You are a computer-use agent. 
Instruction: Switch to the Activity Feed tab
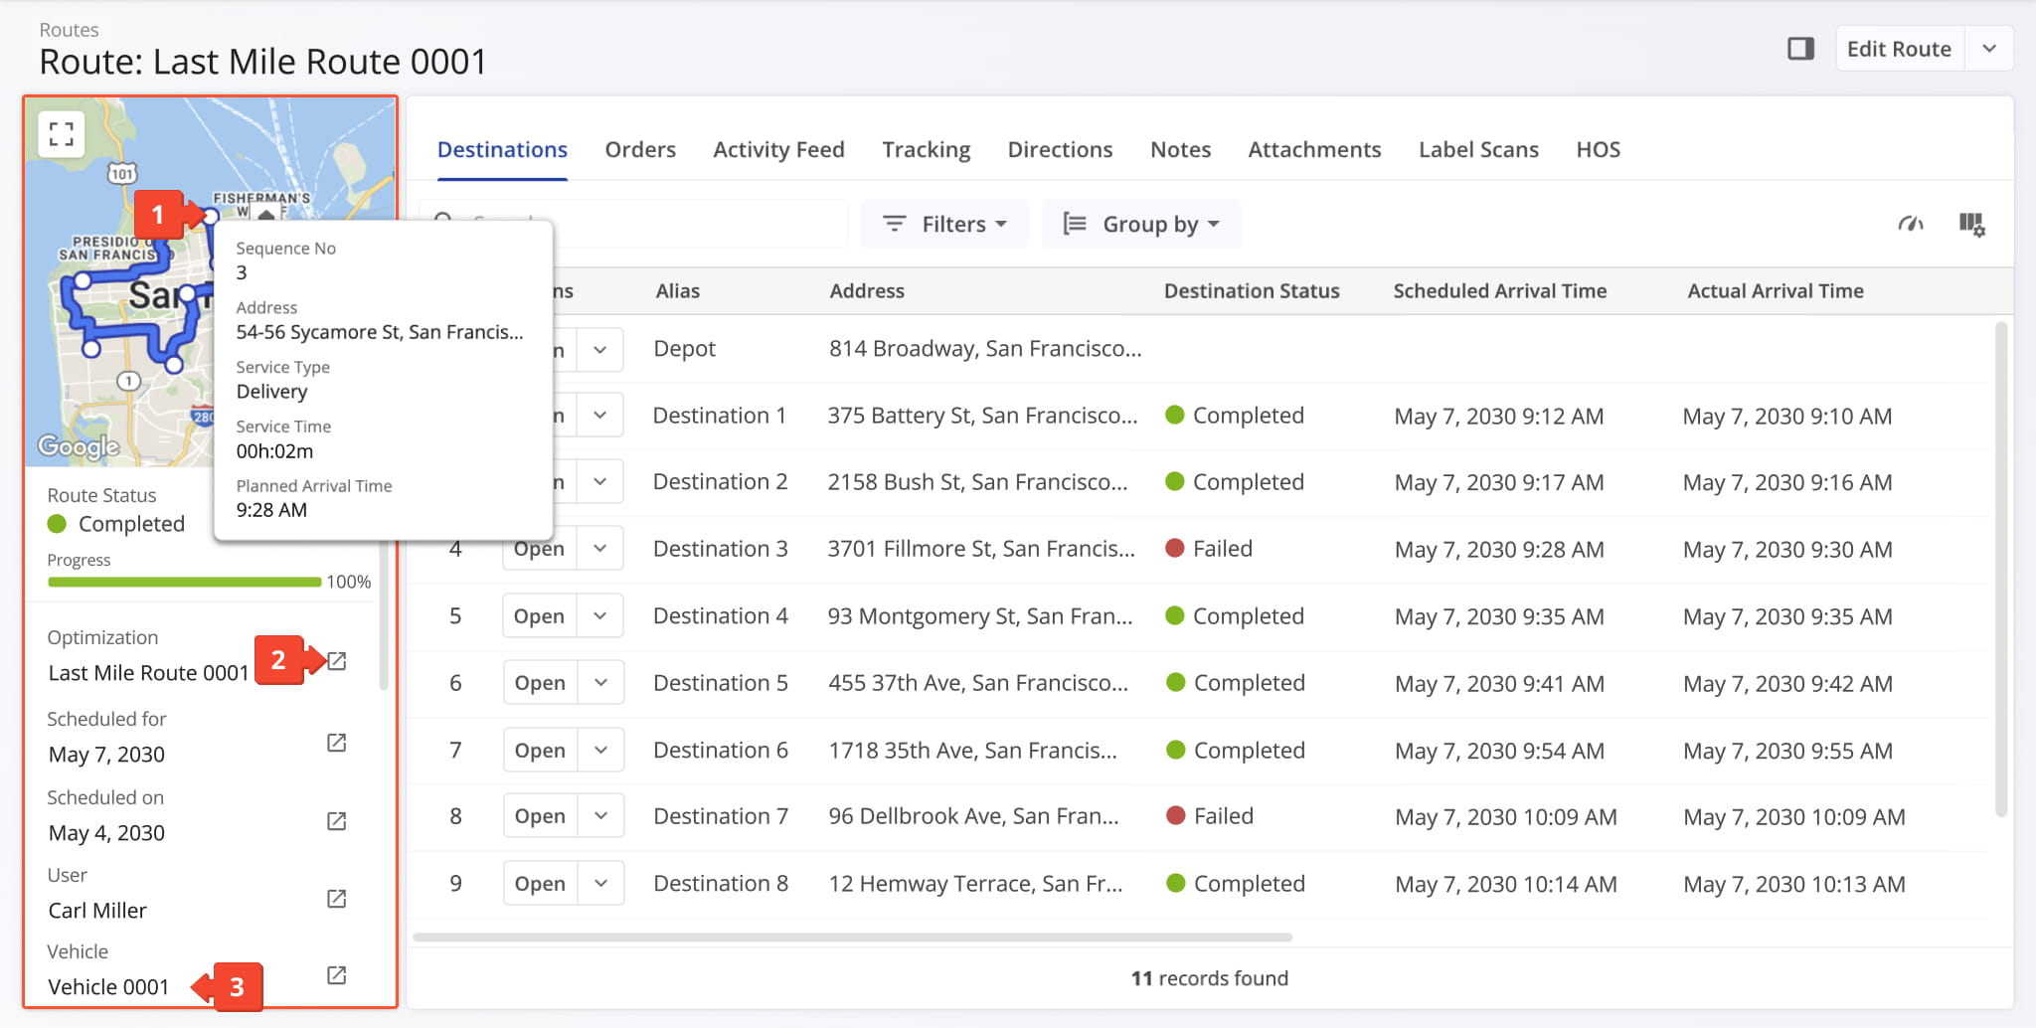click(778, 149)
